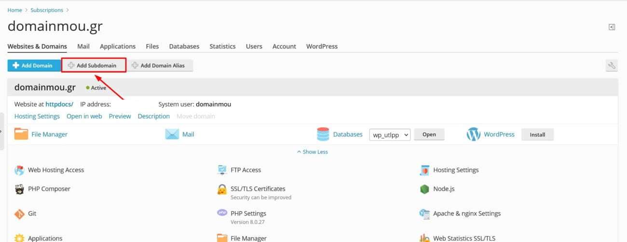627x242 pixels.
Task: Expand the left side panel handle
Action: 2,131
